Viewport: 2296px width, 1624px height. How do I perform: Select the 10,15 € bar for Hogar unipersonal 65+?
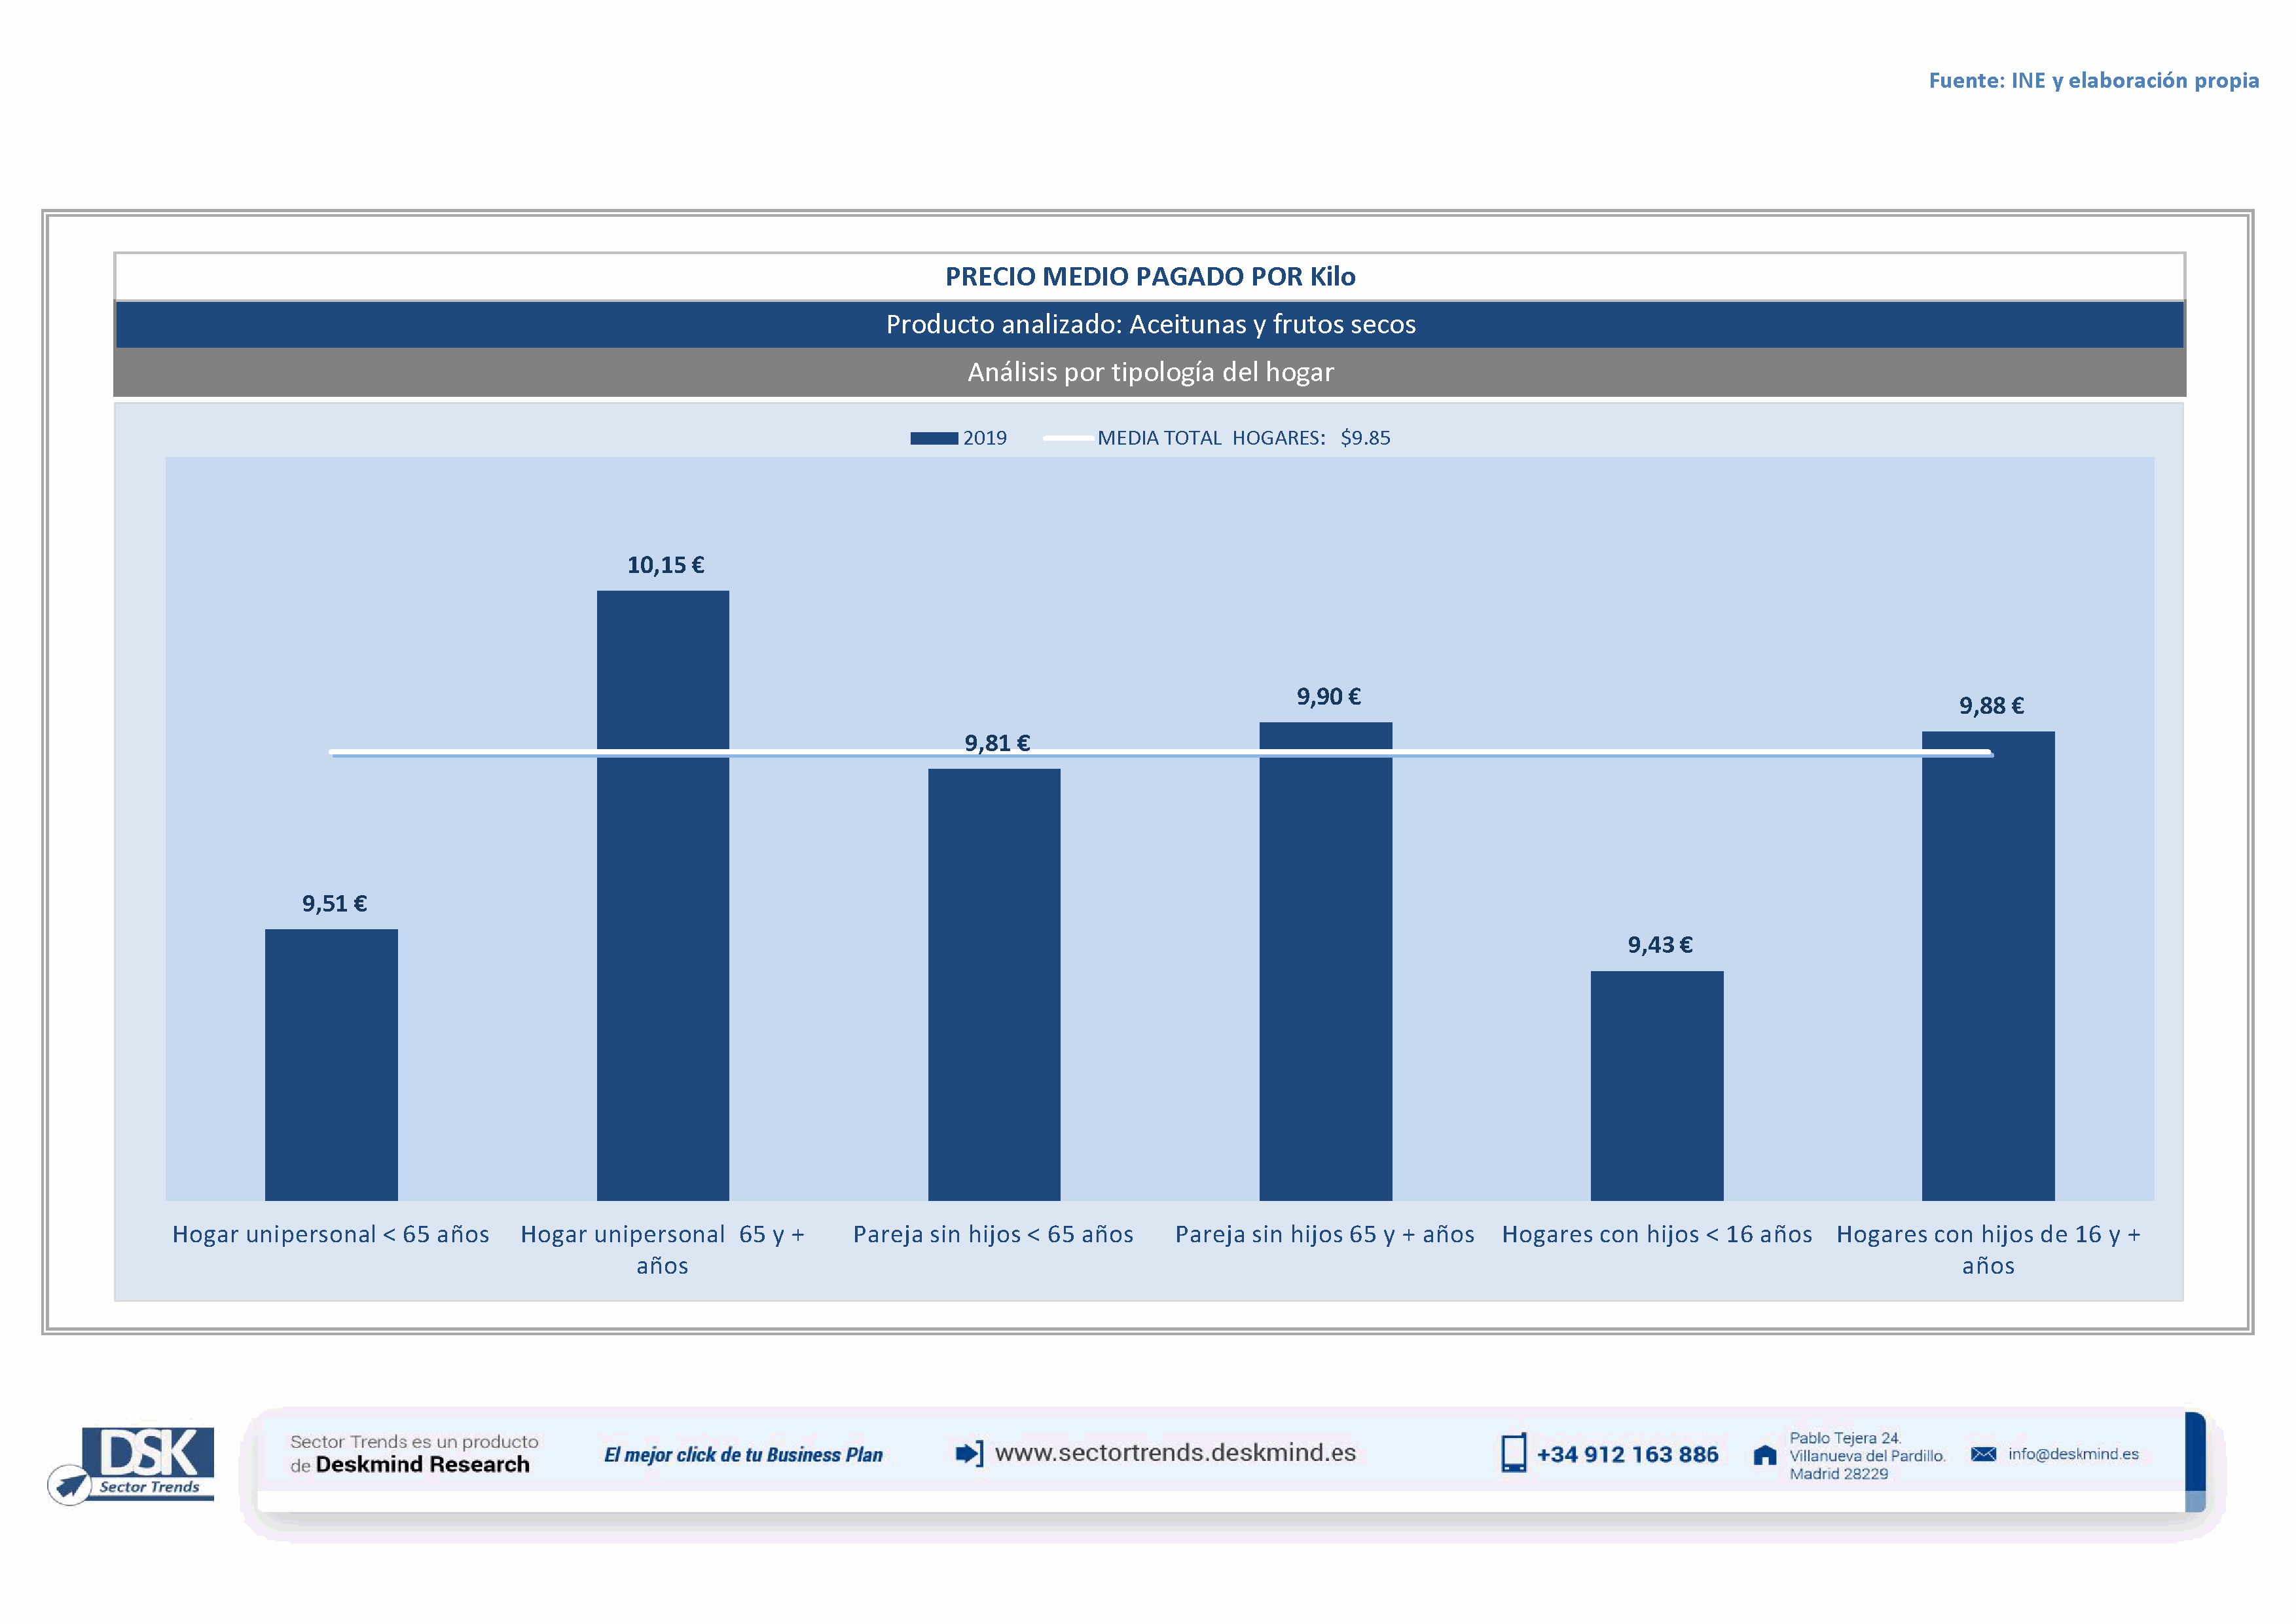(x=663, y=900)
